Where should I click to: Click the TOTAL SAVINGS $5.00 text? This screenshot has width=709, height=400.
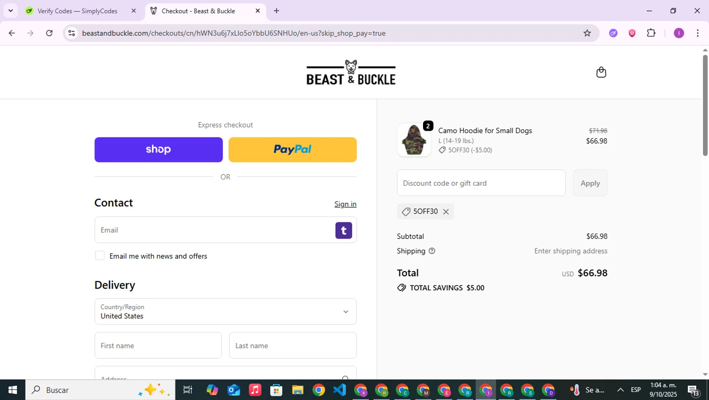click(x=447, y=288)
